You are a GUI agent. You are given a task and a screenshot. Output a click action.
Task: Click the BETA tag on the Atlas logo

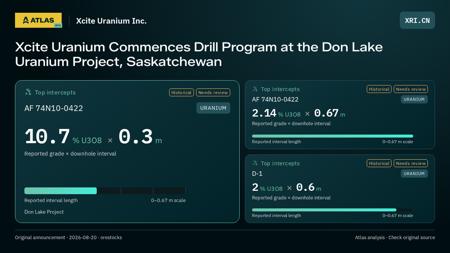[x=58, y=25]
